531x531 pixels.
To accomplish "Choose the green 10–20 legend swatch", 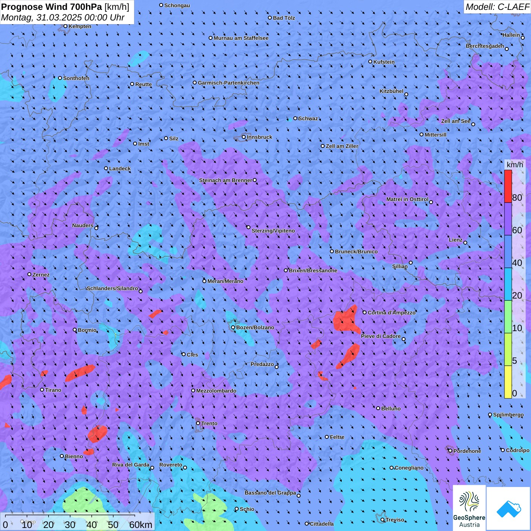I will click(x=508, y=317).
